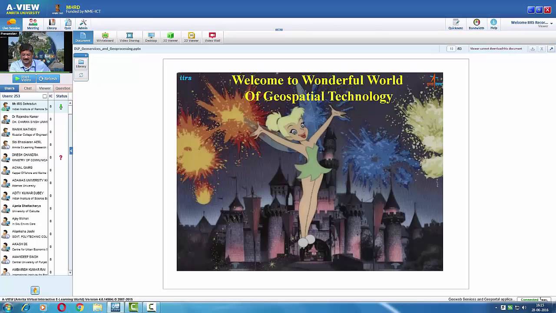Click the IC column header

coord(51,96)
